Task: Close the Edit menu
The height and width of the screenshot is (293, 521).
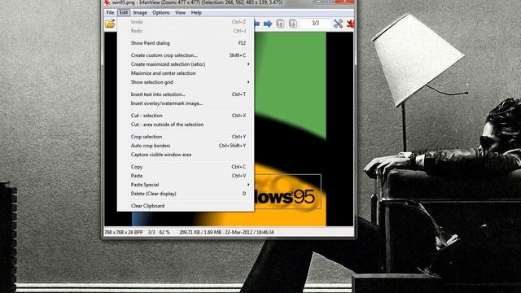Action: pos(124,13)
